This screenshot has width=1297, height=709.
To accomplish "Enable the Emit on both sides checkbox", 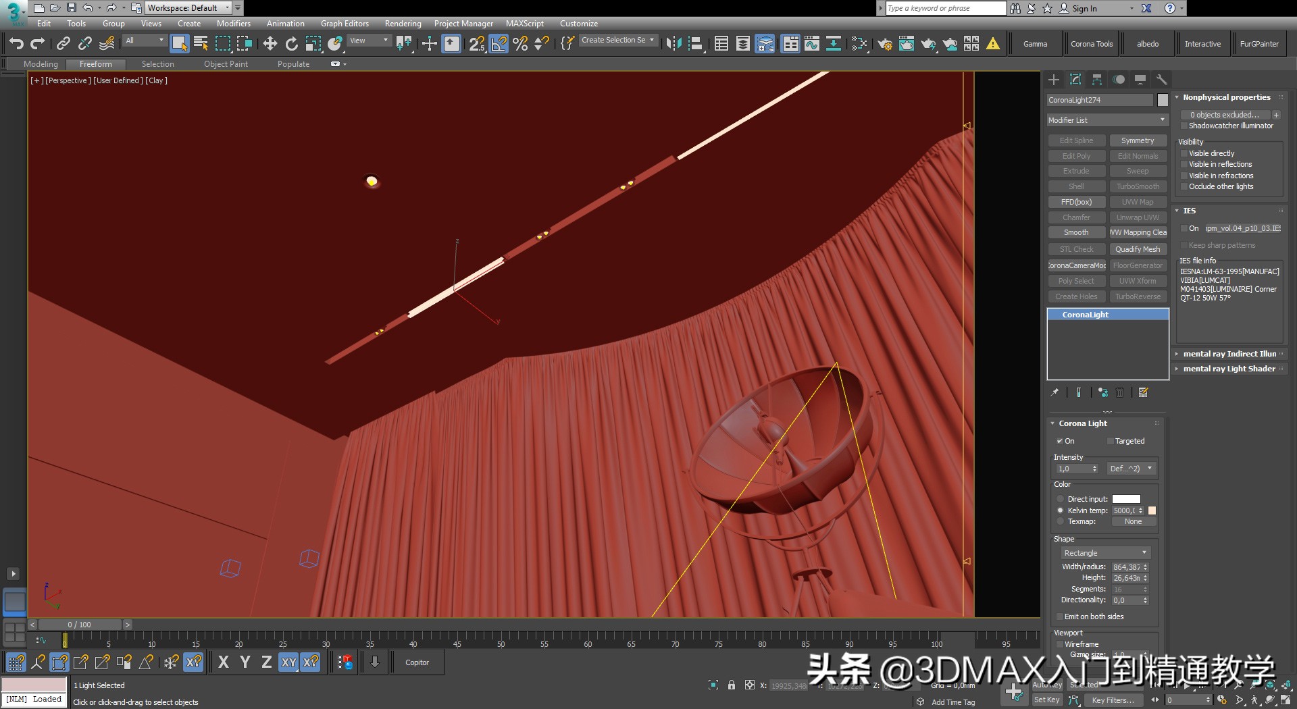I will point(1061,616).
